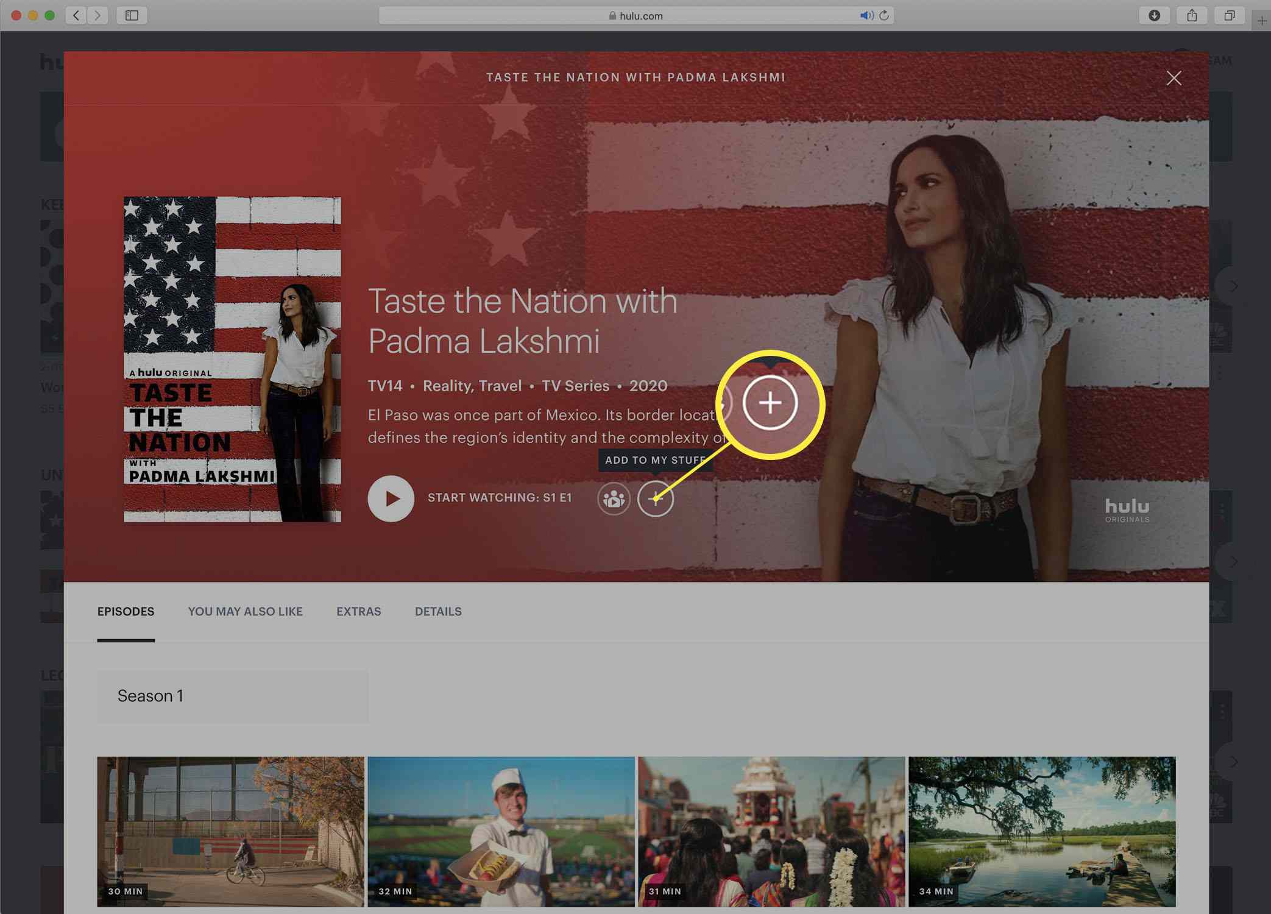
Task: Open the 34 MIN episode thumbnail
Action: click(x=1042, y=831)
